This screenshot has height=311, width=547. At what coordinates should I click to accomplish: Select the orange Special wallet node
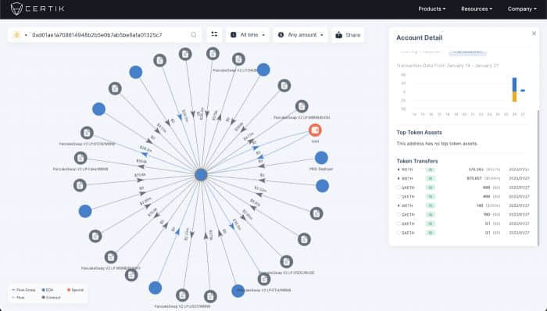tap(315, 130)
